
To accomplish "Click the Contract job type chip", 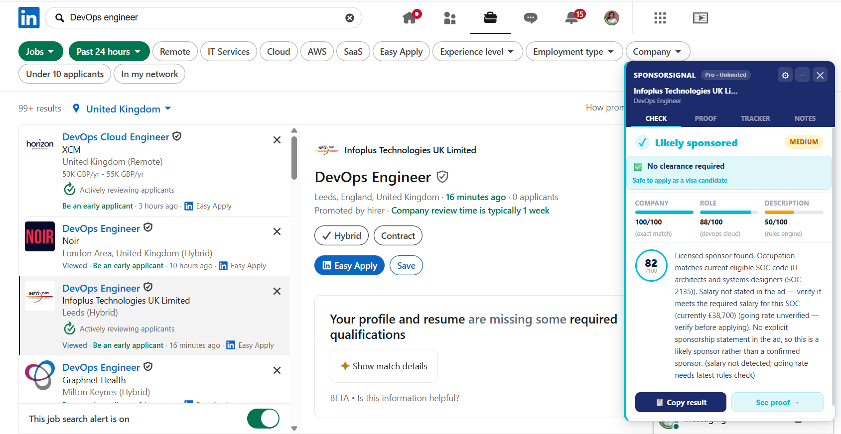I will click(398, 235).
